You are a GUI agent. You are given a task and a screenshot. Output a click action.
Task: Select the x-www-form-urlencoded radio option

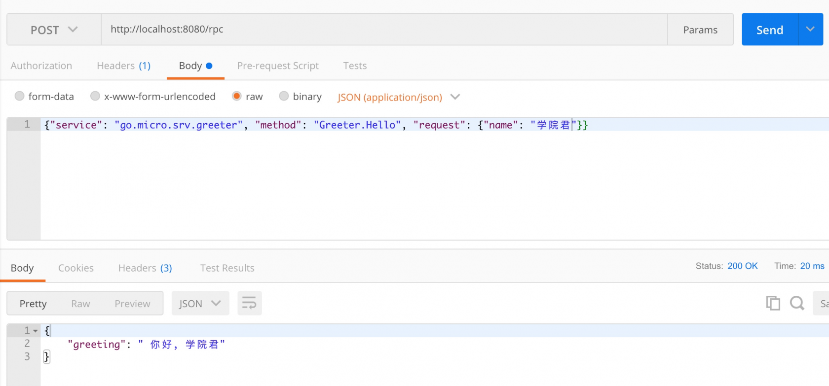[x=95, y=96]
